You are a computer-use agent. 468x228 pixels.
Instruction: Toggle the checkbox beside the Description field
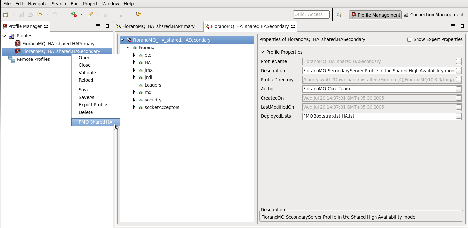pyautogui.click(x=459, y=71)
